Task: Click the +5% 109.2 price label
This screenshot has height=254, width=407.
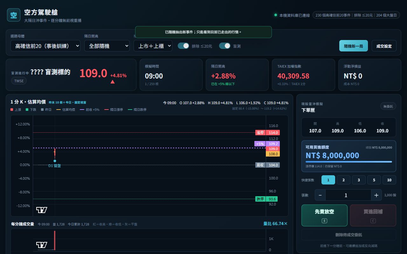Action: pos(267,144)
